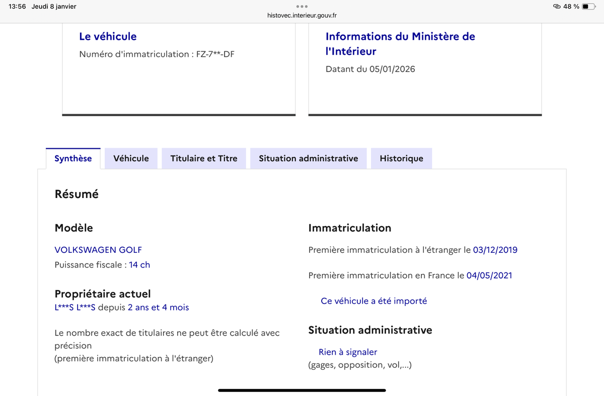Screen dimensions: 604x396
Task: Click Ce véhicule a été importé
Action: pyautogui.click(x=373, y=301)
